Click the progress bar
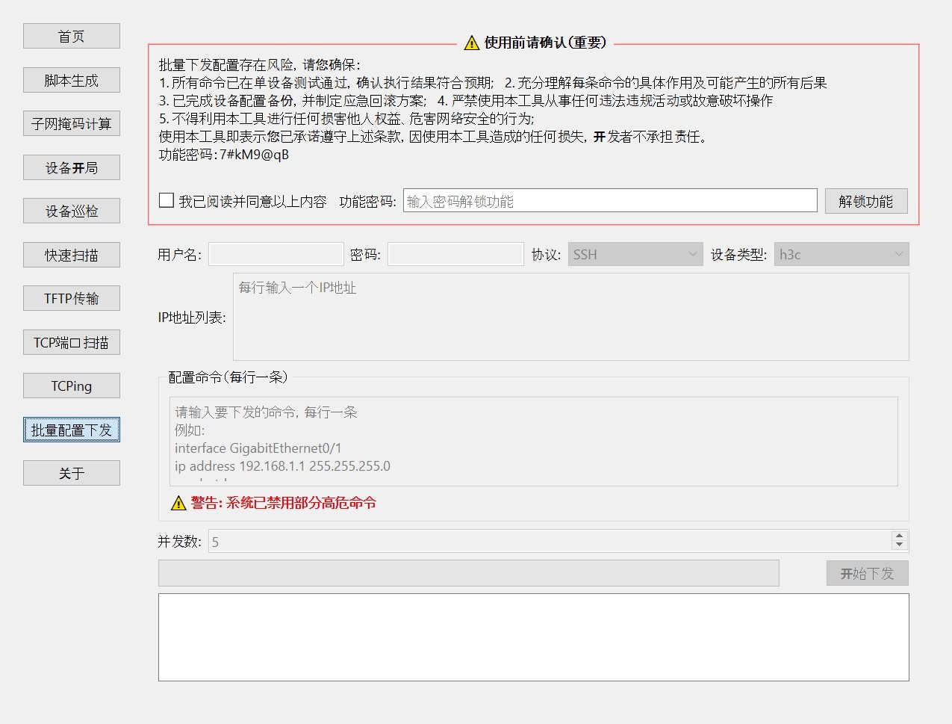This screenshot has width=952, height=724. 469,573
